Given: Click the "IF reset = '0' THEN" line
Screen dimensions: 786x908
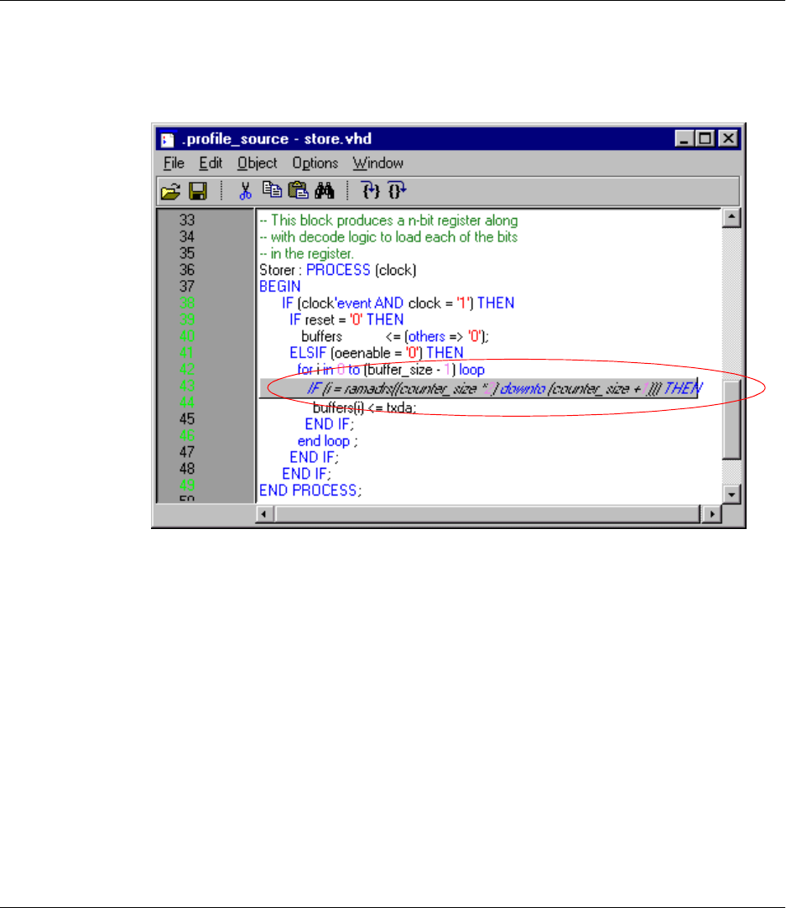Looking at the screenshot, I should coord(346,320).
